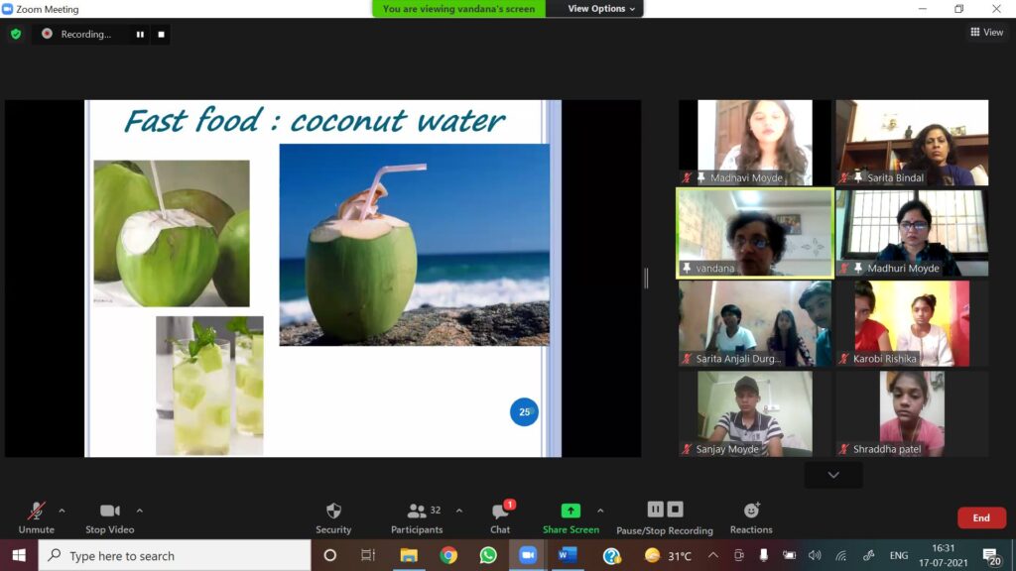Pause recording in bottom toolbar
Viewport: 1016px width, 571px height.
click(x=655, y=510)
